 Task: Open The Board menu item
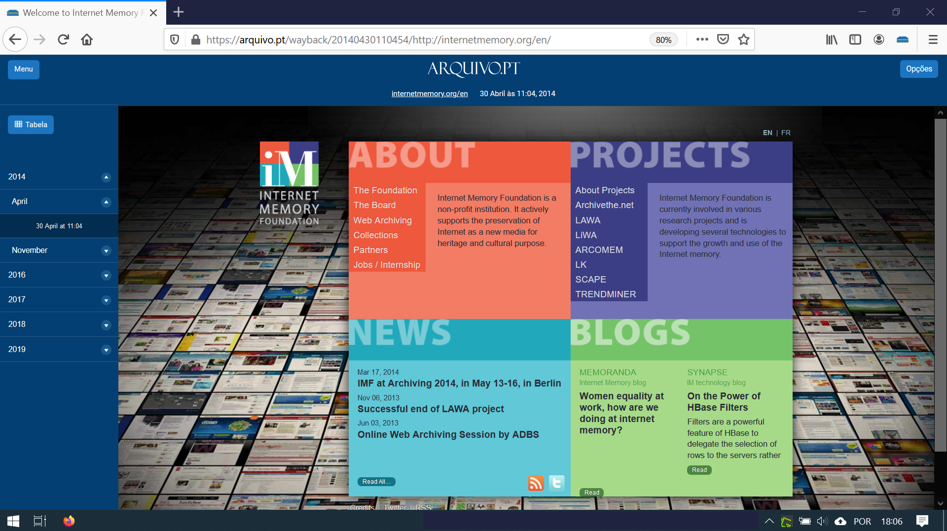pyautogui.click(x=374, y=205)
